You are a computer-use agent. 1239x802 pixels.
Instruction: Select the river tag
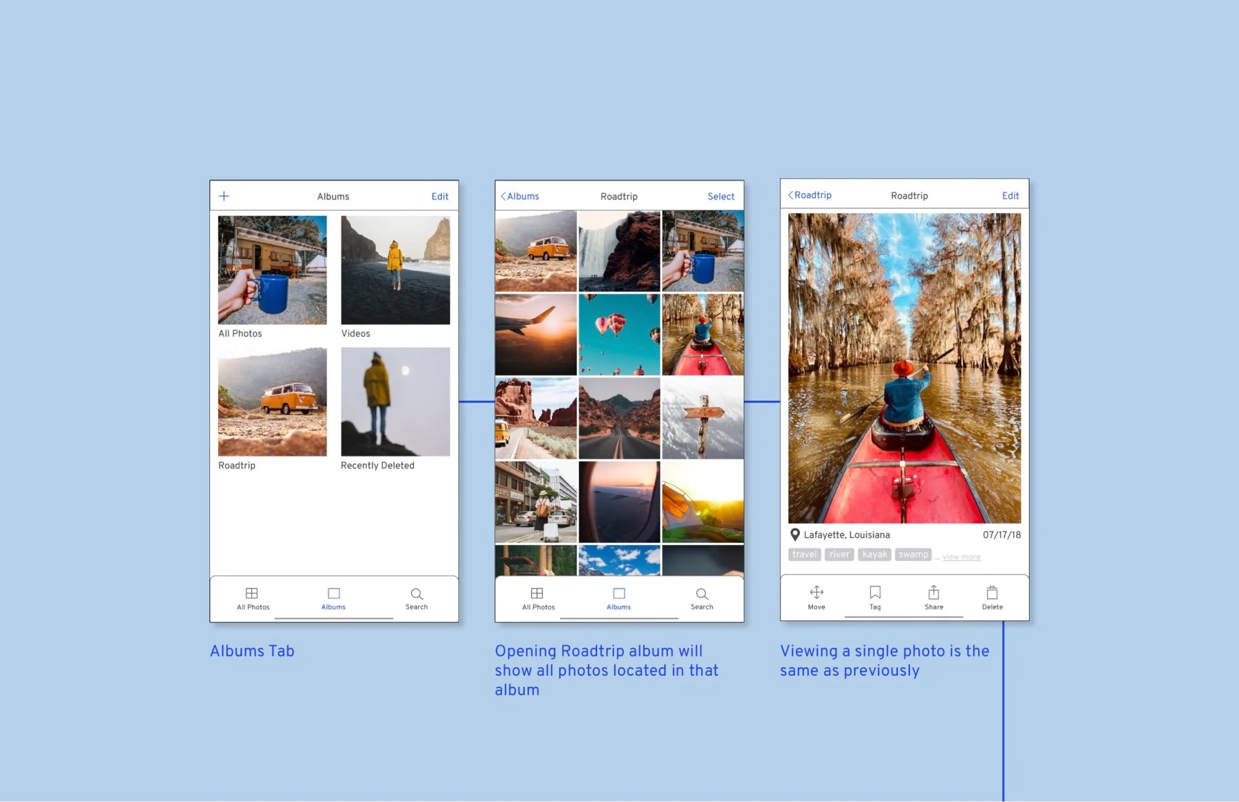coord(839,554)
